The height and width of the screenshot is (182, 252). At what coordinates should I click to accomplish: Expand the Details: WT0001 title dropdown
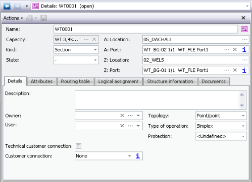pos(247,6)
